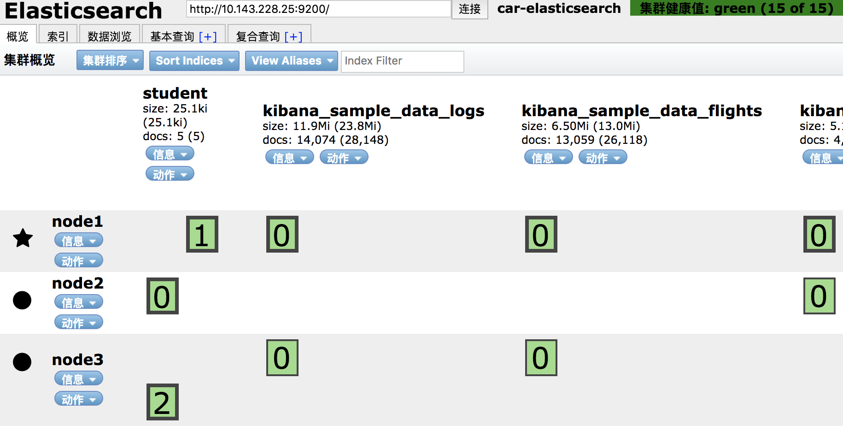Click the black circle icon beside node2
Viewport: 843px width, 437px height.
pos(22,300)
